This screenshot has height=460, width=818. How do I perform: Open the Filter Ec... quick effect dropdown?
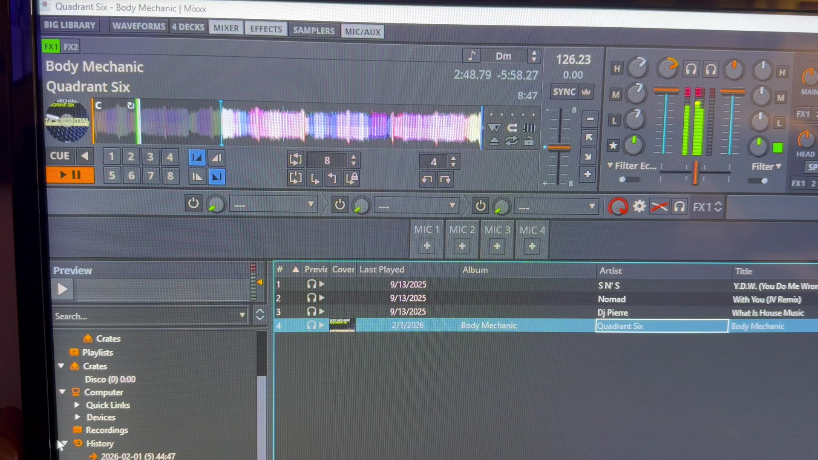coord(632,166)
